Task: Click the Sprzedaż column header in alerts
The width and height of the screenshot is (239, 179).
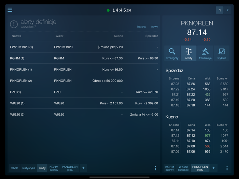Action: click(152, 36)
